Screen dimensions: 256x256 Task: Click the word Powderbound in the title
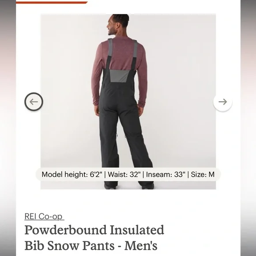65,230
